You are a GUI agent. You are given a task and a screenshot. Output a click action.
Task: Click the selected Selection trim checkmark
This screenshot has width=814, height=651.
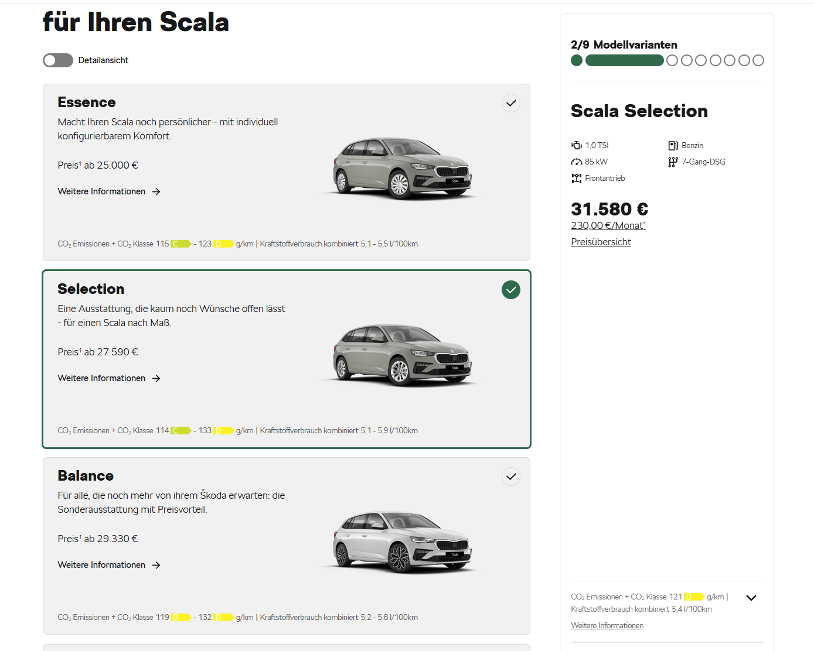point(511,290)
